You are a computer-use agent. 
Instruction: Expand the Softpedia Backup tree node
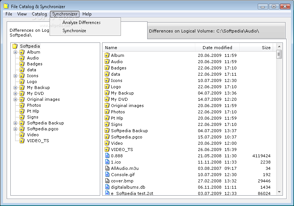(x=16, y=123)
